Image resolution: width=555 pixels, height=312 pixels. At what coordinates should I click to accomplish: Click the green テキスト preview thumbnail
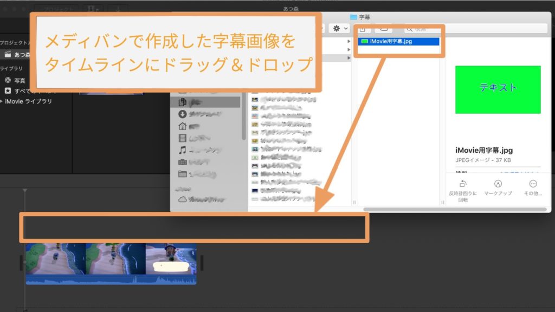(497, 88)
